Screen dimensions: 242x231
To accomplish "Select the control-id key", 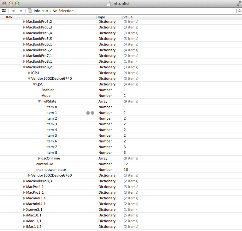I will 45,164.
